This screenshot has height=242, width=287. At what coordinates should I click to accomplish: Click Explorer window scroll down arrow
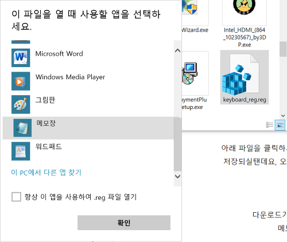(x=283, y=115)
